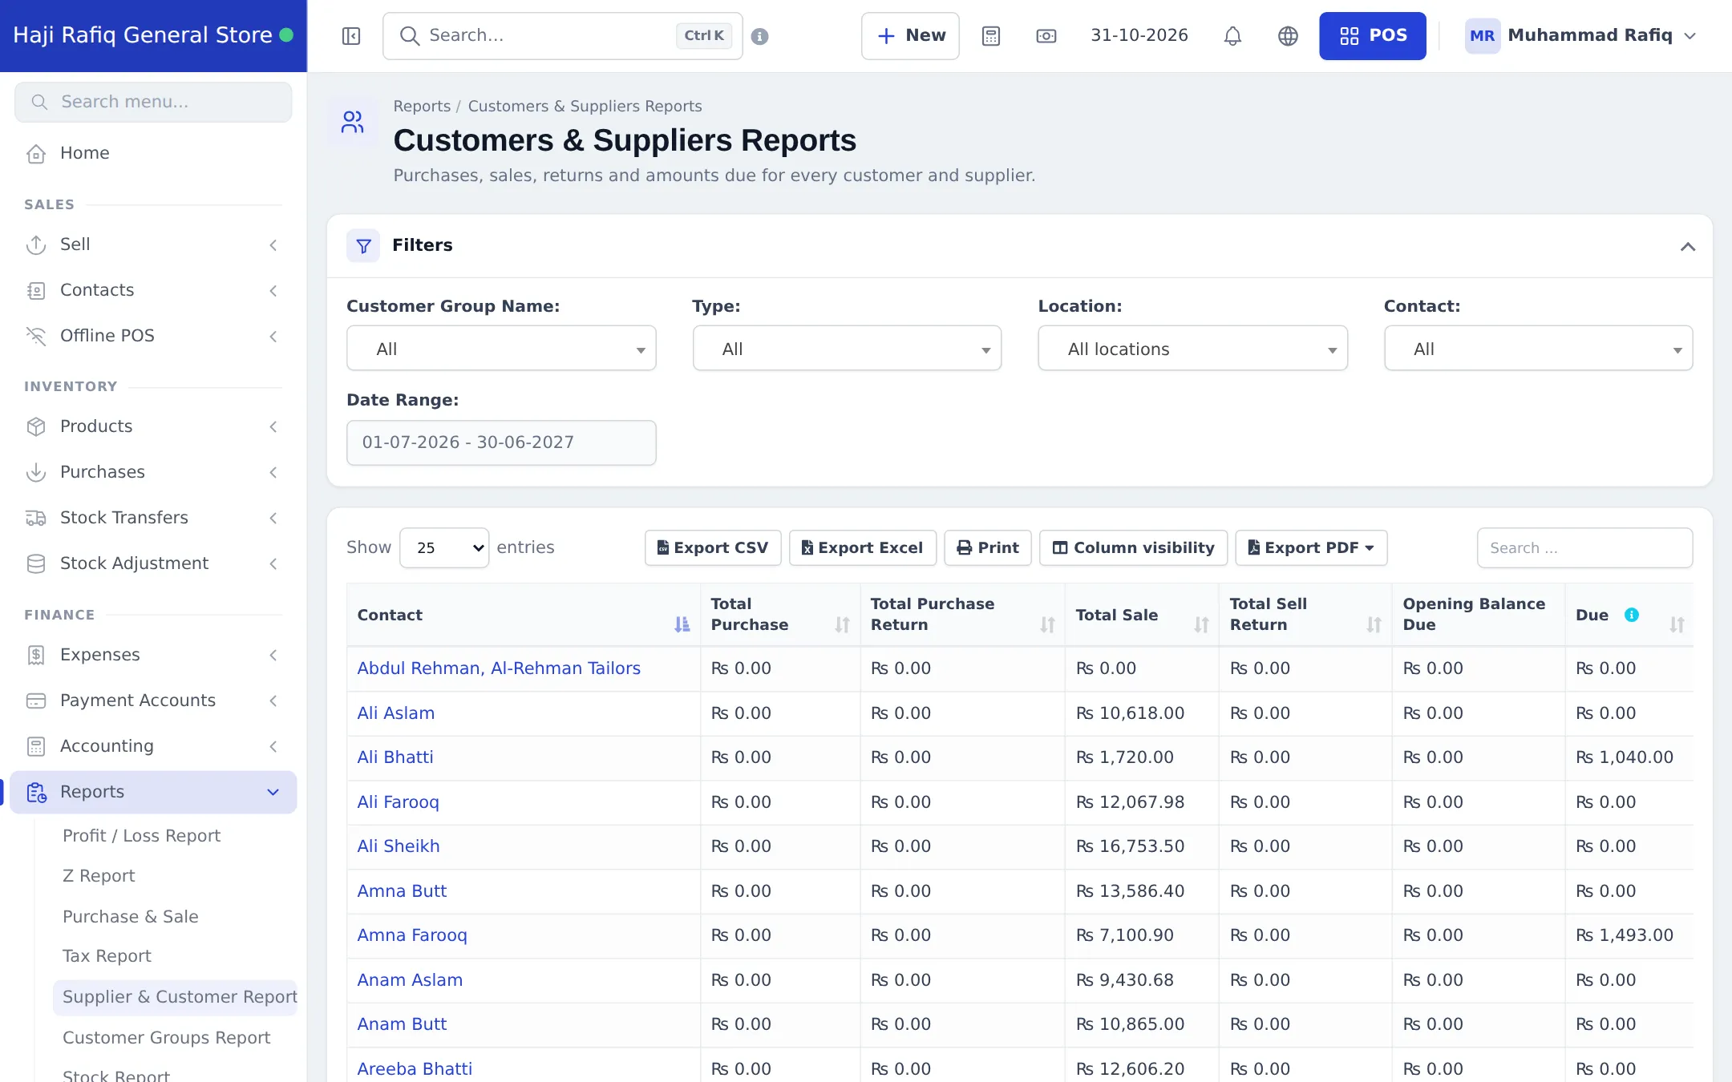
Task: Expand the Products menu
Action: (153, 426)
